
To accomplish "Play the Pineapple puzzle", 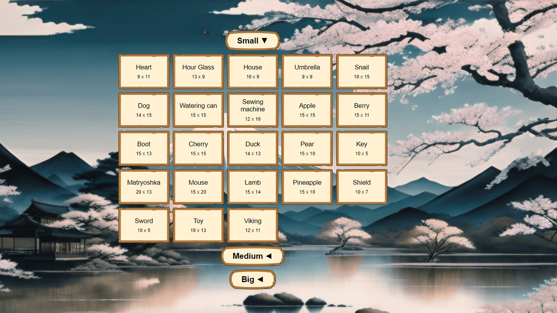I will tap(307, 186).
